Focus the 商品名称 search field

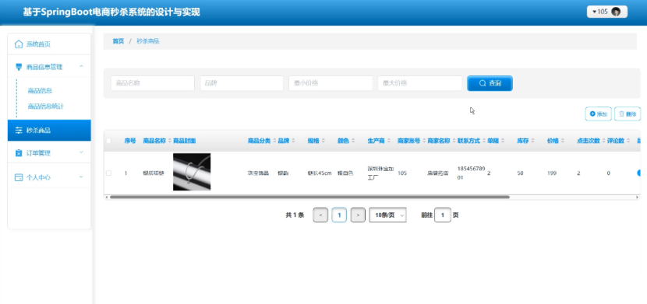[153, 83]
